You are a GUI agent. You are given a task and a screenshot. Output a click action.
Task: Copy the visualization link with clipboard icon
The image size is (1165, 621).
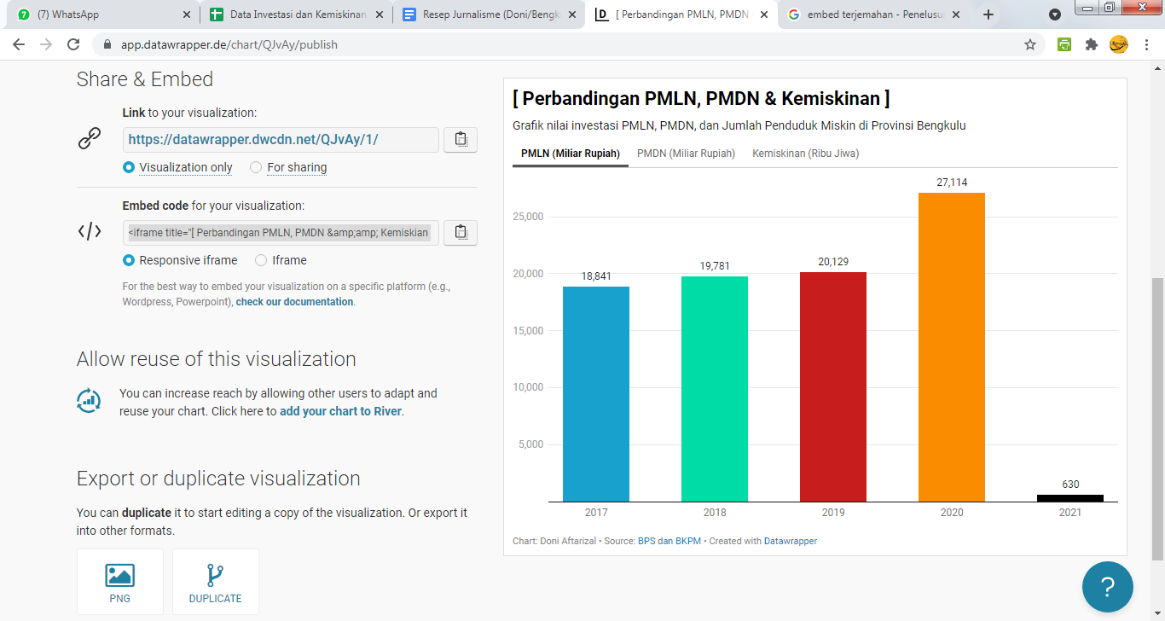(x=461, y=140)
